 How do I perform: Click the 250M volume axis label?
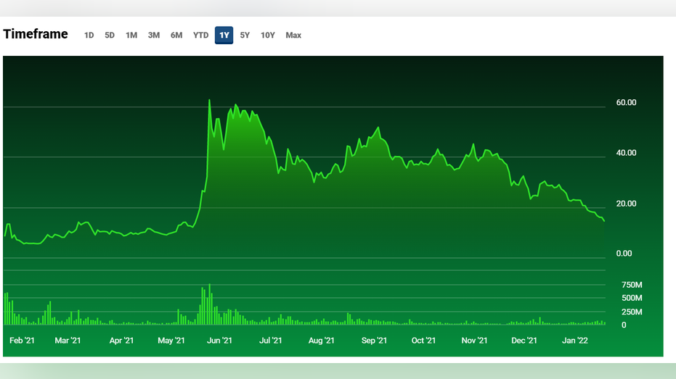click(632, 312)
